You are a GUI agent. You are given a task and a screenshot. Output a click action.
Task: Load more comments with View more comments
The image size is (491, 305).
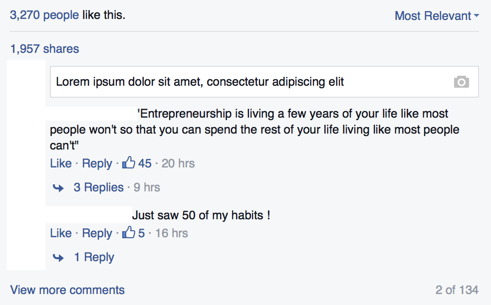pos(67,290)
